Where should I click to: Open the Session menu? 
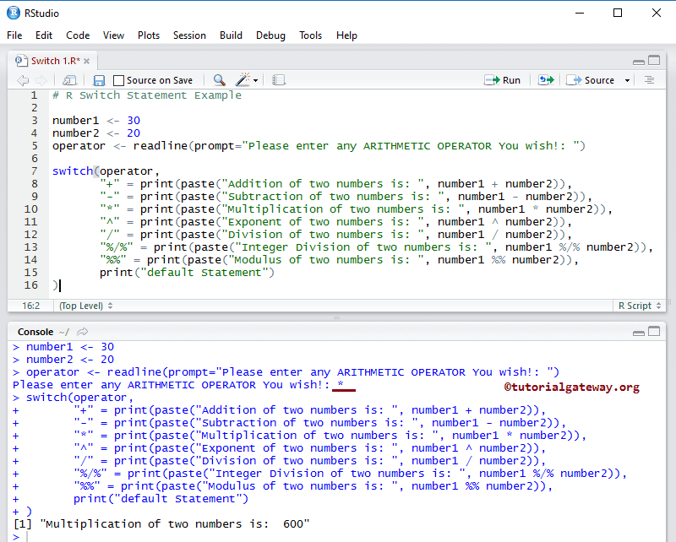(x=189, y=35)
